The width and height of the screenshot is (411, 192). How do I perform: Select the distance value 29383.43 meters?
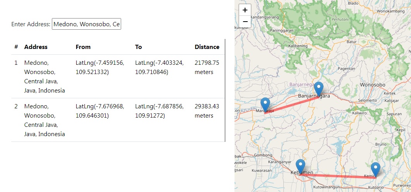[x=207, y=111]
